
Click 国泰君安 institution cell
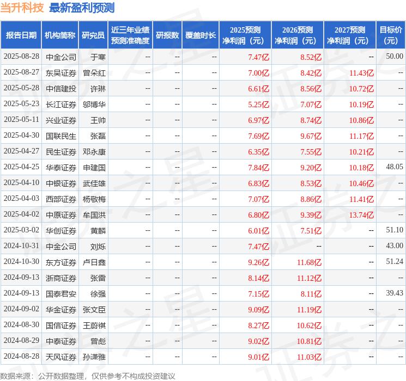(61, 294)
